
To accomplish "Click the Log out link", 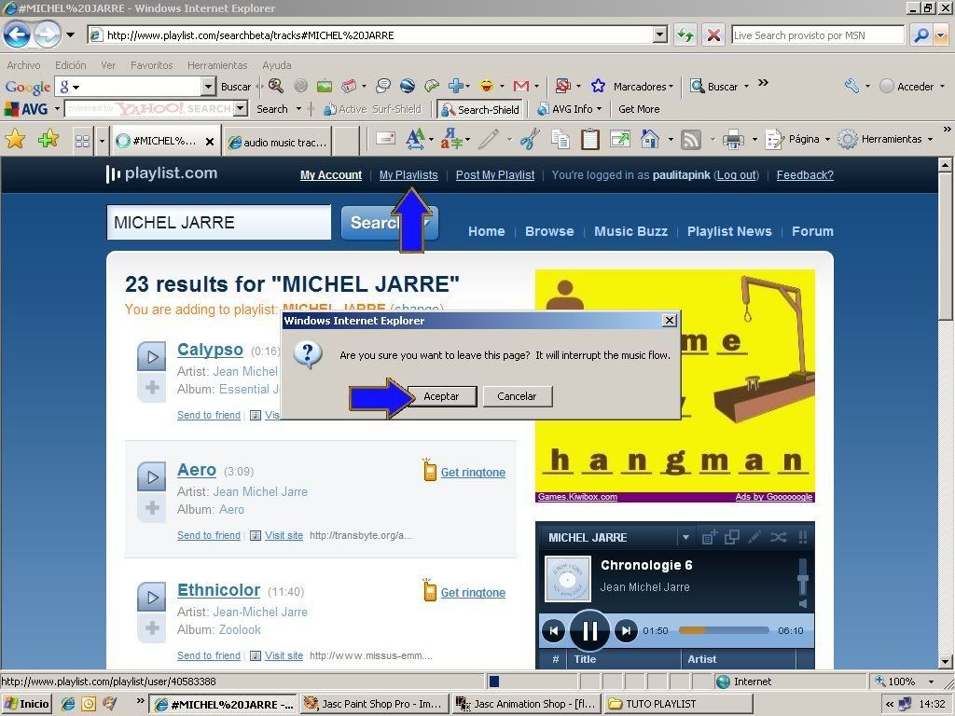I will (736, 175).
